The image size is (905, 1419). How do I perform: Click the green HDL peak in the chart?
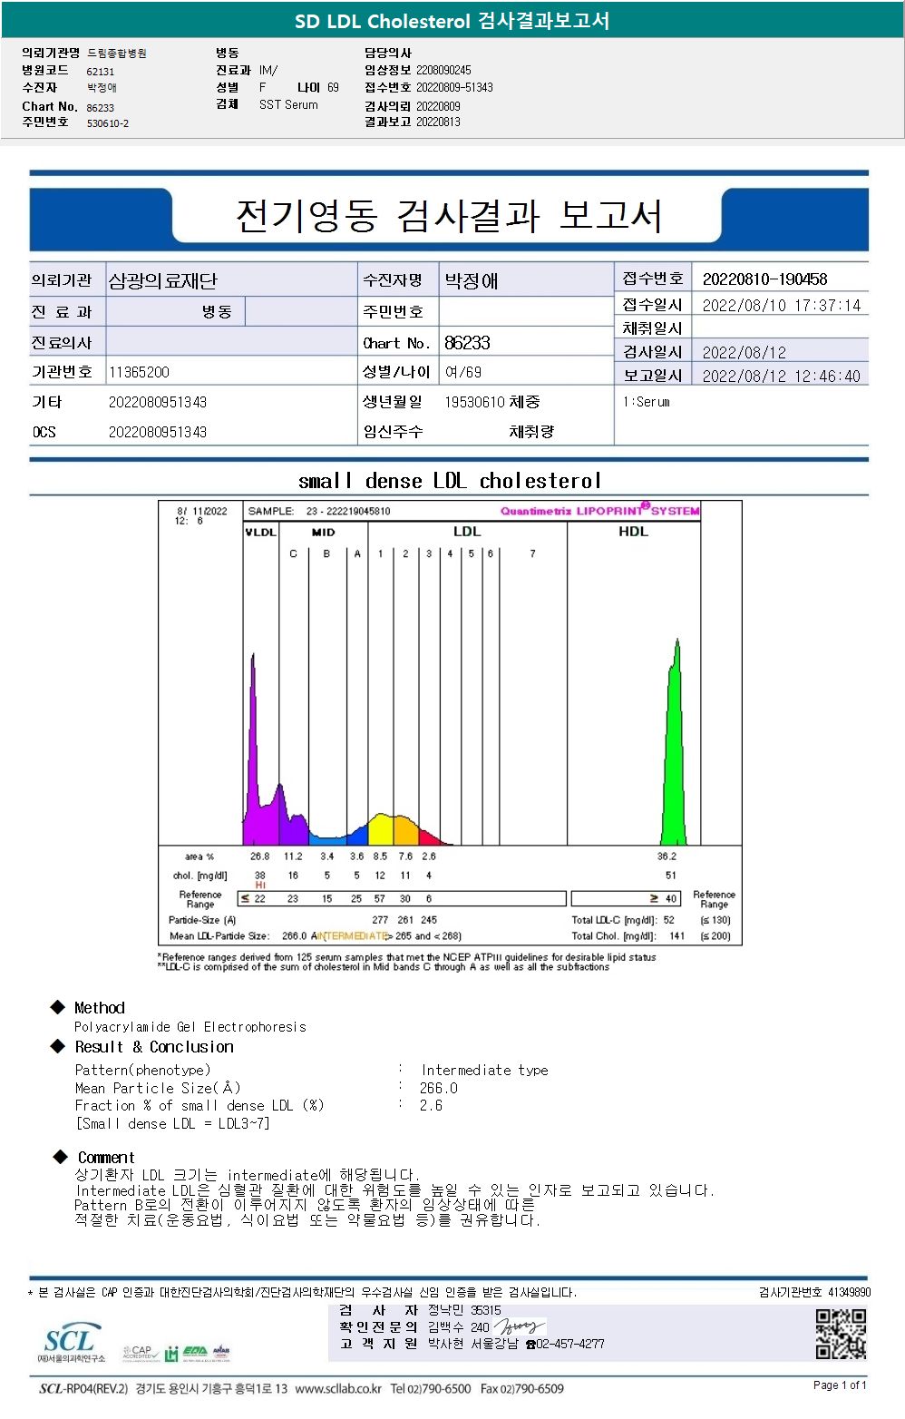click(x=674, y=742)
